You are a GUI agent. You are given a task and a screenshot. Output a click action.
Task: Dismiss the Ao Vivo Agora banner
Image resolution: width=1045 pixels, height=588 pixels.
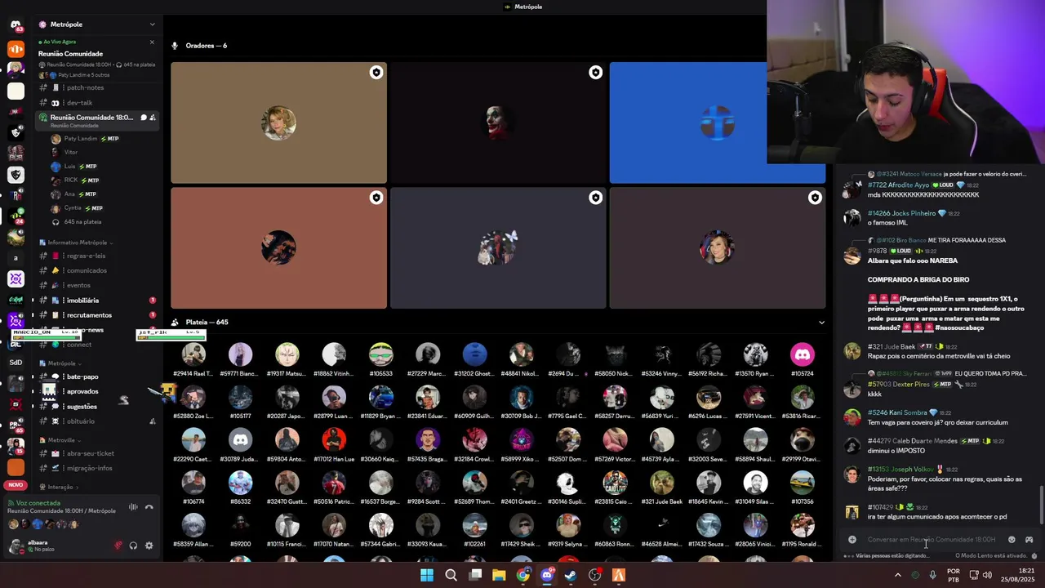[152, 42]
